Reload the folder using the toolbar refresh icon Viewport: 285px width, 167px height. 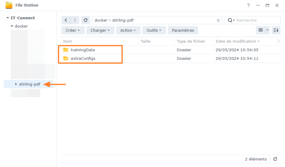click(85, 20)
